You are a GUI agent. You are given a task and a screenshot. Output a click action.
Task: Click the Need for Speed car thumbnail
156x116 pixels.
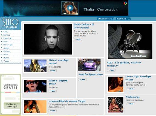pyautogui.click(x=89, y=65)
